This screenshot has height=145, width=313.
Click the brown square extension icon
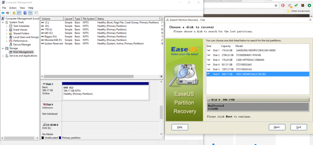pyautogui.click(x=303, y=5)
